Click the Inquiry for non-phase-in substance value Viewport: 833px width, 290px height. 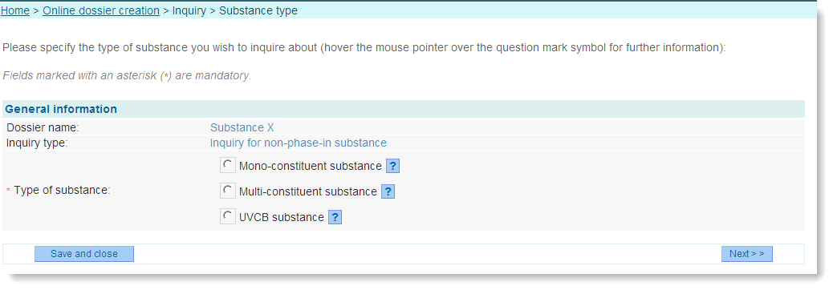point(299,143)
